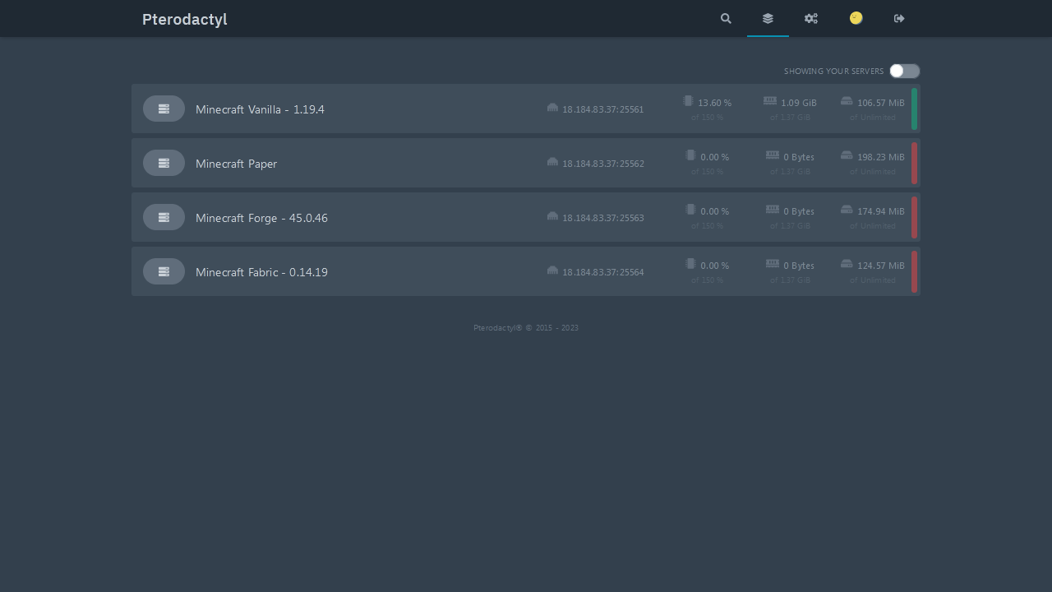Click the red status bar on Fabric's row

pyautogui.click(x=914, y=271)
